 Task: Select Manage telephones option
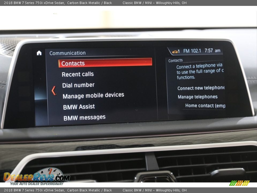[198, 97]
